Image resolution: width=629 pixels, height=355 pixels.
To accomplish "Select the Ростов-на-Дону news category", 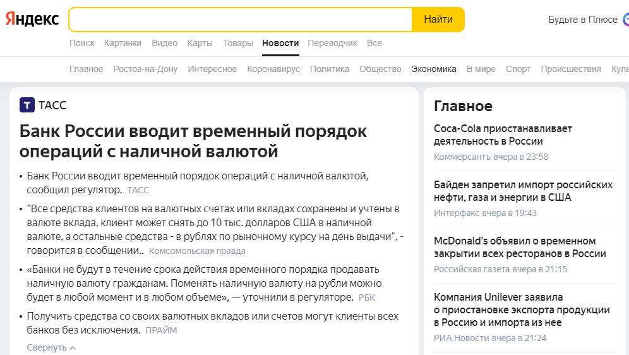I will (x=145, y=69).
